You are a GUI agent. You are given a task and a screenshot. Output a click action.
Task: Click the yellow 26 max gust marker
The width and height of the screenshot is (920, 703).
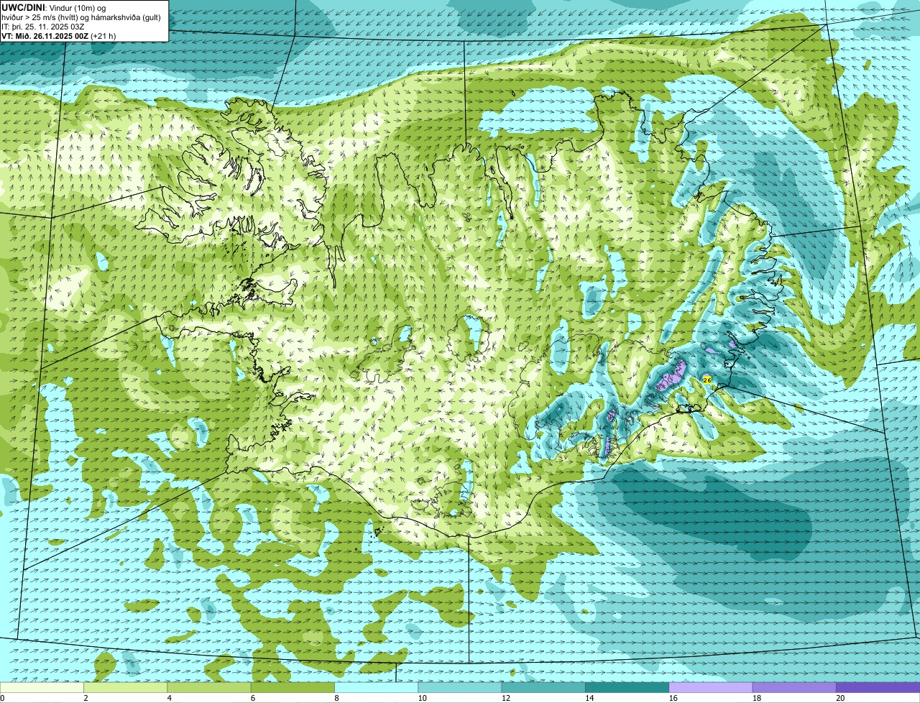[707, 380]
